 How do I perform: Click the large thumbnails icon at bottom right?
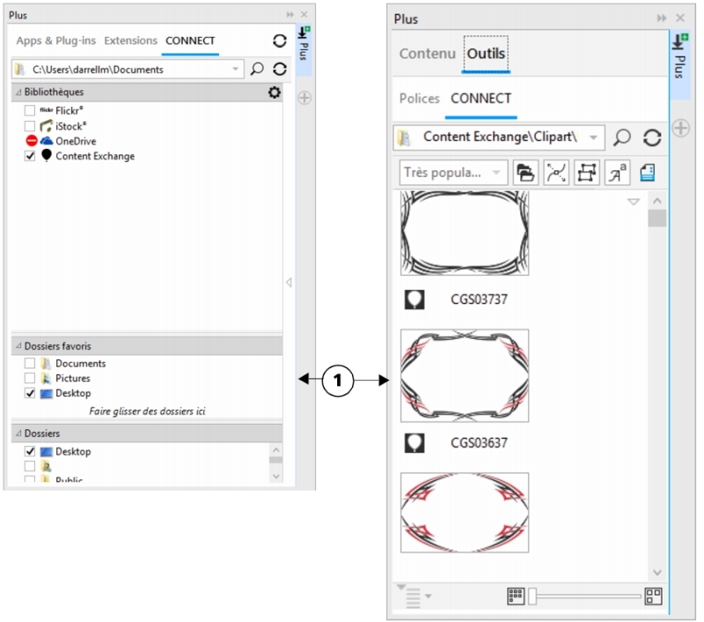coord(653,596)
